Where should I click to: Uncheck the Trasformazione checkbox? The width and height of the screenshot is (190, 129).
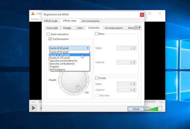50,39
